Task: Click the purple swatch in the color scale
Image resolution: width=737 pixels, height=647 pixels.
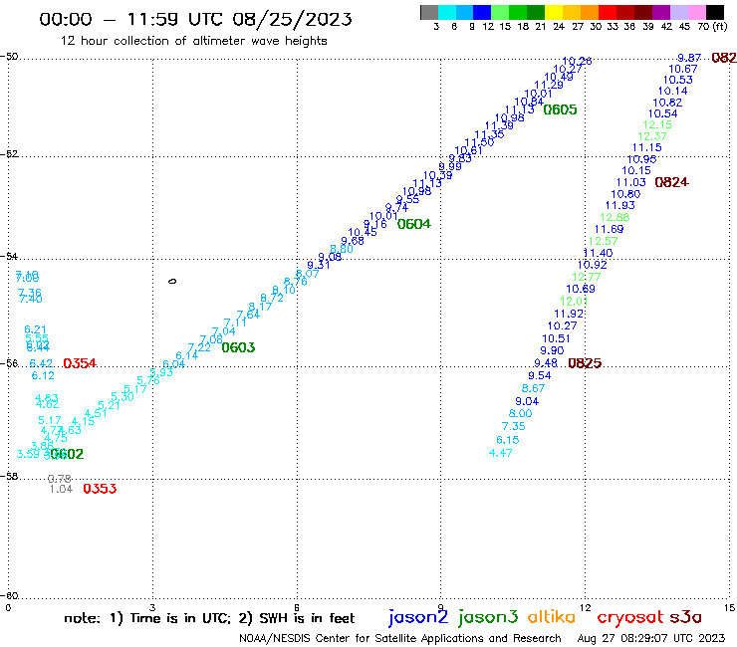Action: coord(661,12)
